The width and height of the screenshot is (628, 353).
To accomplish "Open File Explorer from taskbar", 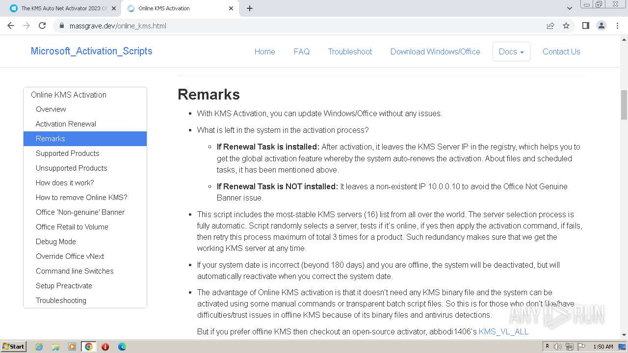I will pyautogui.click(x=55, y=347).
